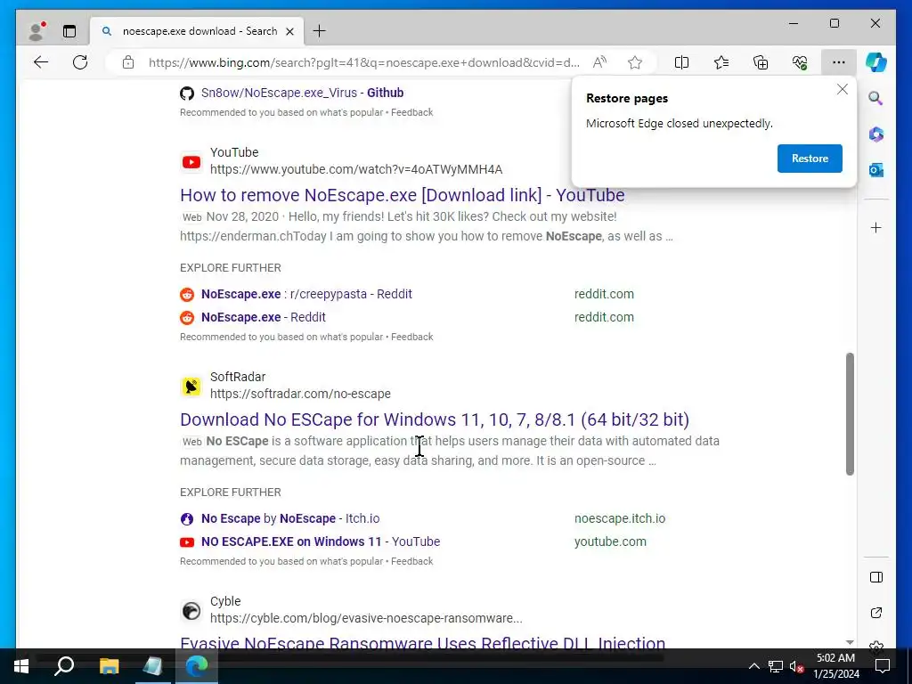Open Outlook sidebar icon
The height and width of the screenshot is (684, 912).
[876, 170]
